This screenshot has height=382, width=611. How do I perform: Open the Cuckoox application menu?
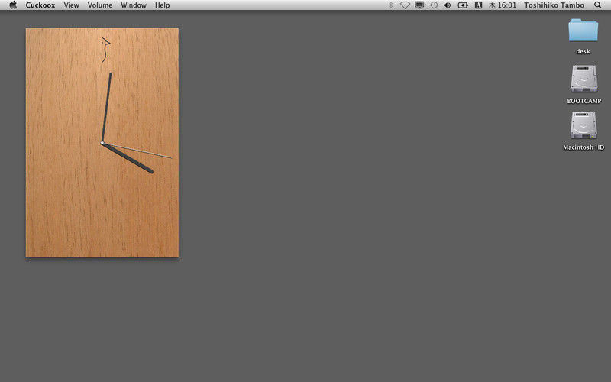coord(40,5)
